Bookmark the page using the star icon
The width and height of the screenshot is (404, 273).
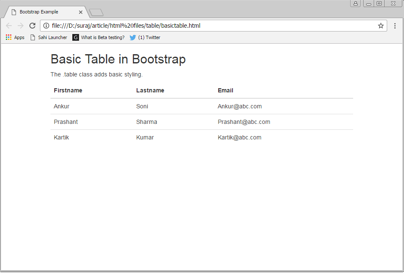pyautogui.click(x=381, y=26)
